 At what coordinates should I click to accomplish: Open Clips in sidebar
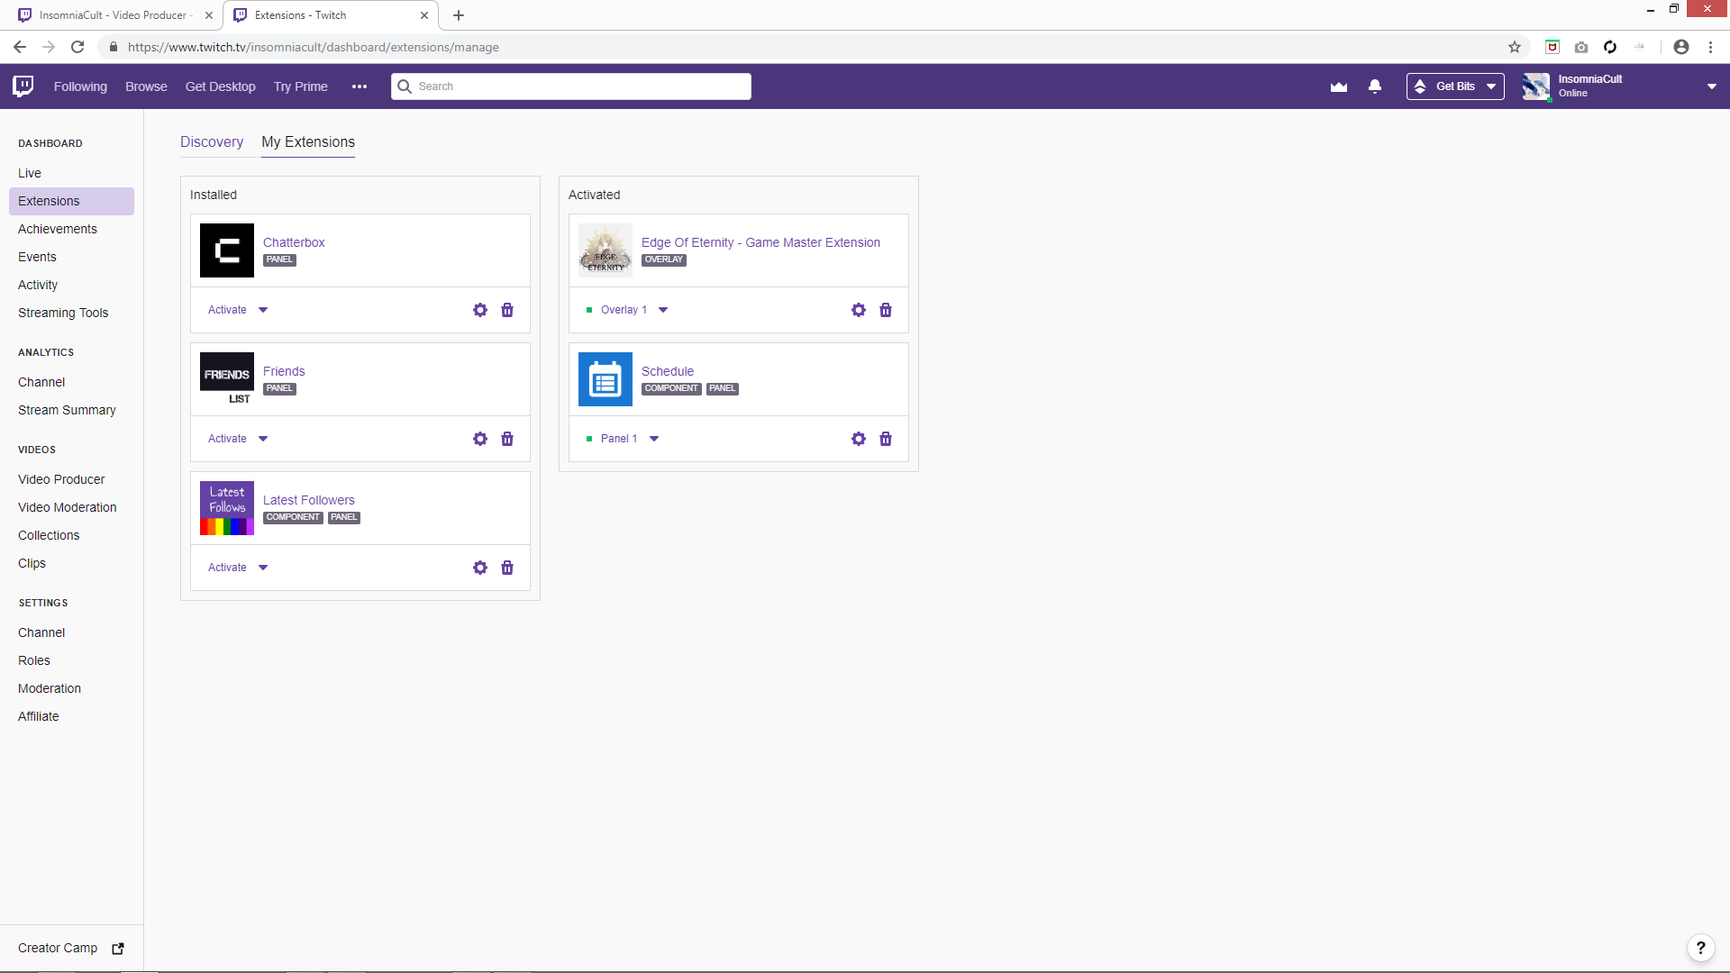[32, 563]
